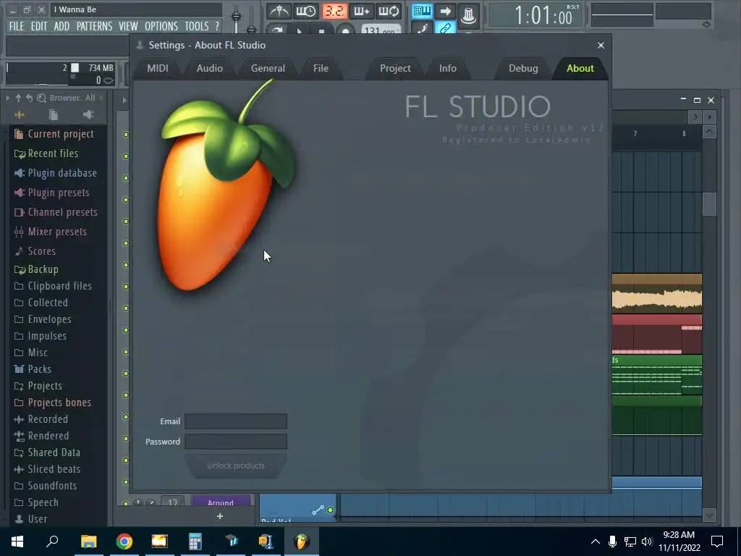Click the playlist vertical scrollbar thumb
This screenshot has height=556, width=741.
point(709,203)
